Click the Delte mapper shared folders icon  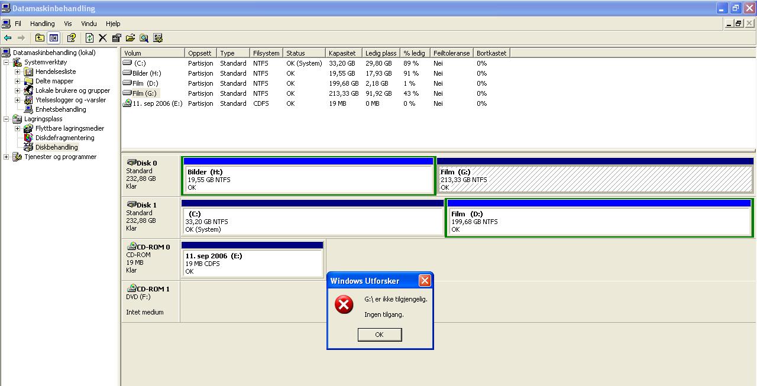28,81
